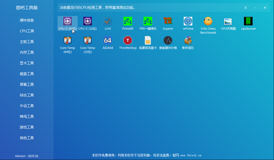Select 其他工具 in the sidebar
Viewport: 274px width, 160px height.
27,138
